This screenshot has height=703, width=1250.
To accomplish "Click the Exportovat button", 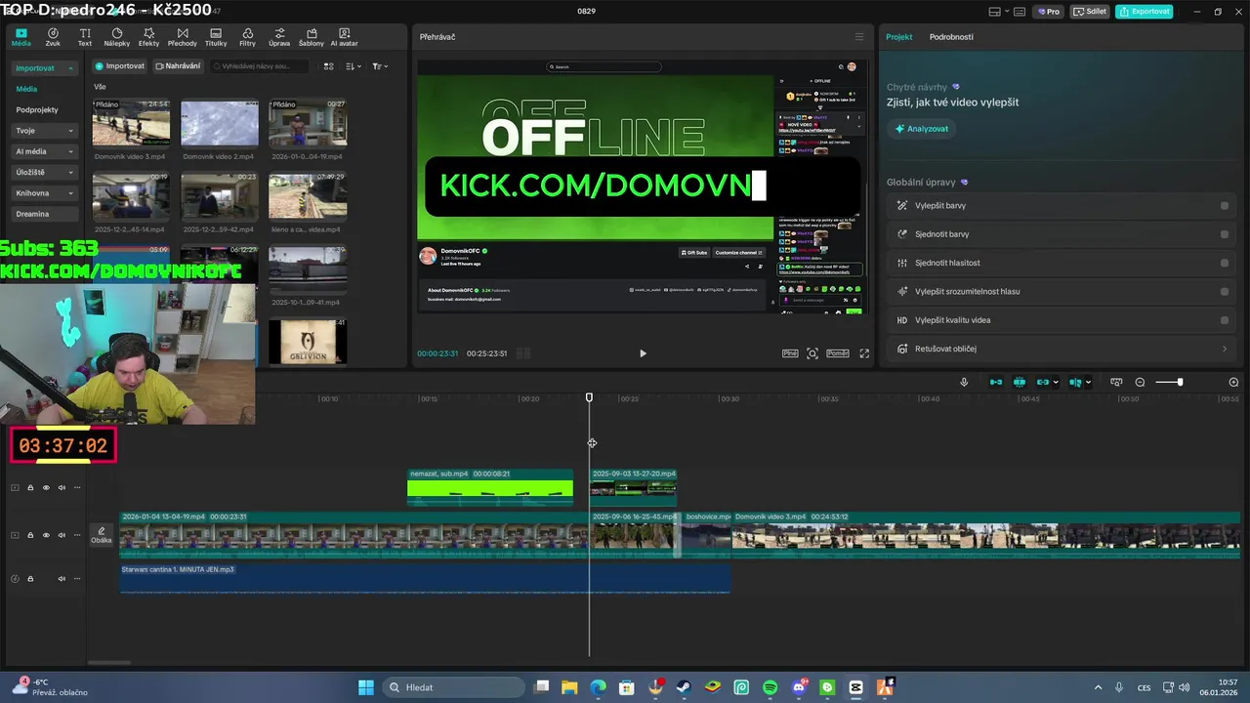I will click(1145, 12).
